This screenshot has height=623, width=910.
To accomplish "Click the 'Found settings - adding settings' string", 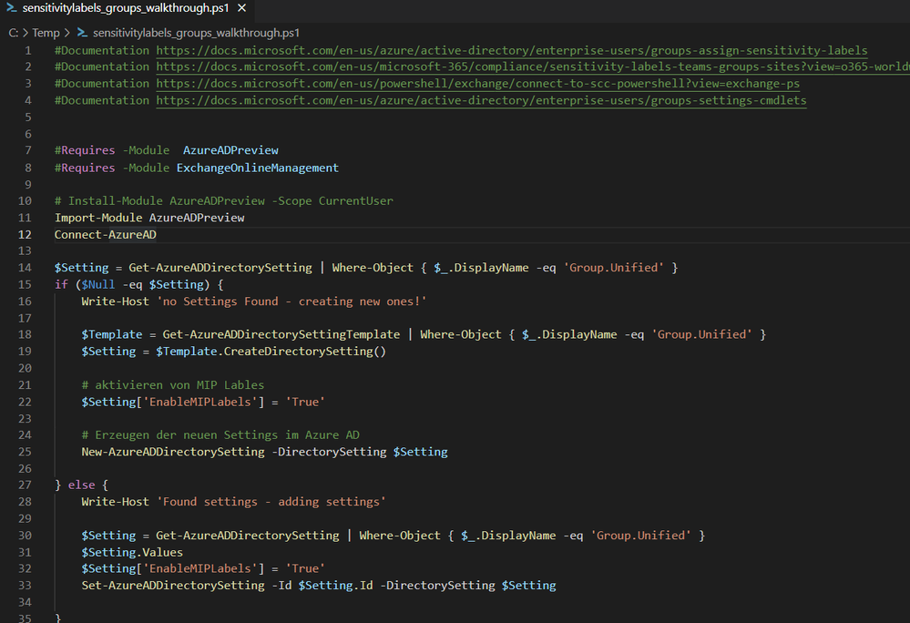I will (x=271, y=501).
